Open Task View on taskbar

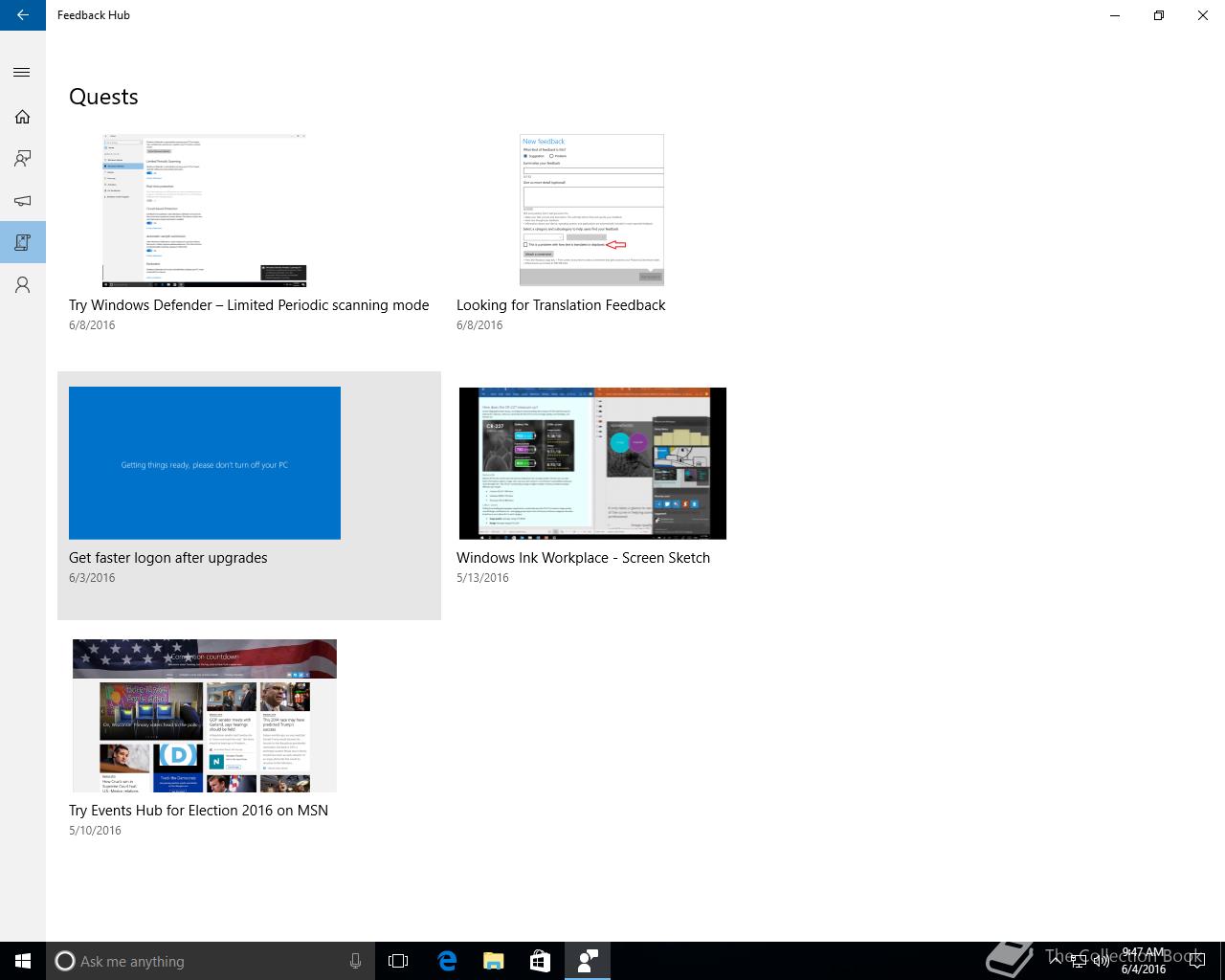pyautogui.click(x=398, y=961)
